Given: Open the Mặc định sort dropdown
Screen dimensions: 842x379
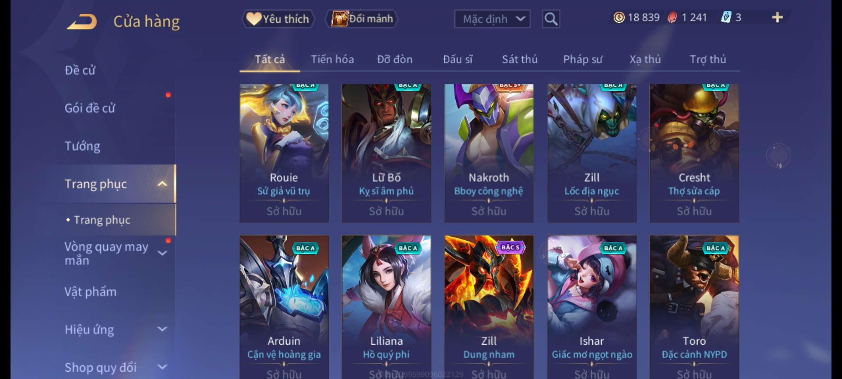Looking at the screenshot, I should pos(492,19).
